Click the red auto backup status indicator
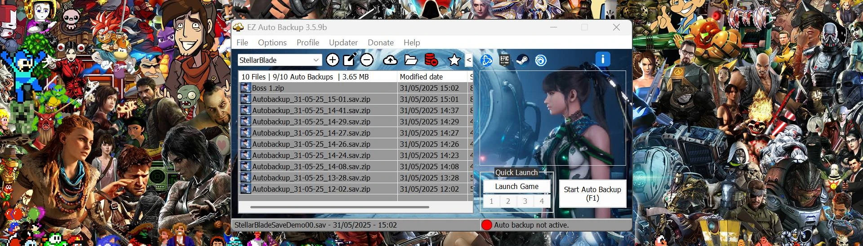This screenshot has width=863, height=246. (x=487, y=225)
